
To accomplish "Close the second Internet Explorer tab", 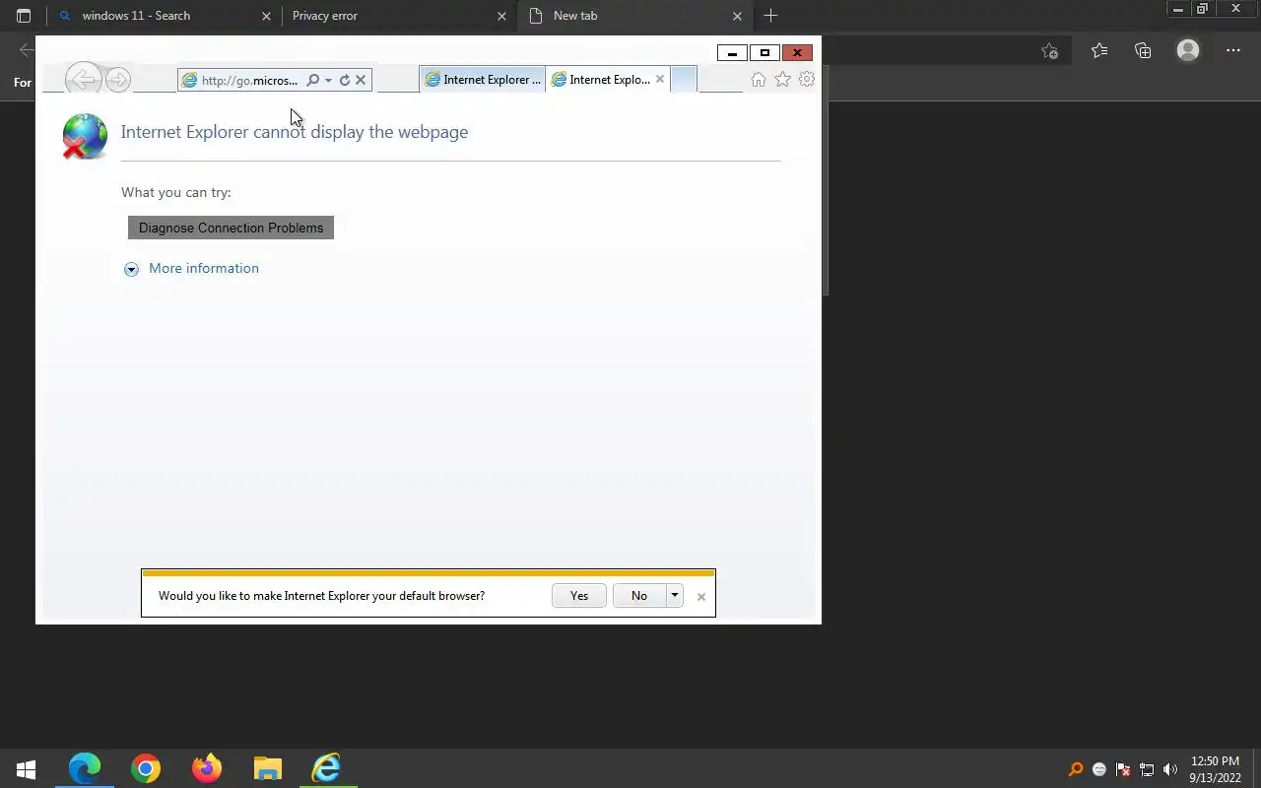I will click(x=660, y=80).
